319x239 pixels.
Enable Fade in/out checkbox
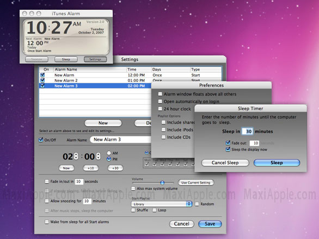click(47, 181)
